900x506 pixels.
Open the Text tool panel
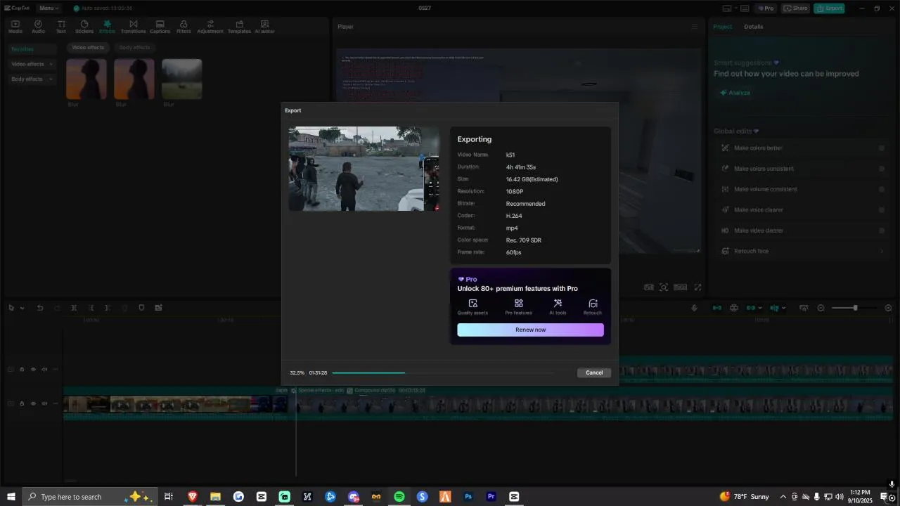(61, 27)
